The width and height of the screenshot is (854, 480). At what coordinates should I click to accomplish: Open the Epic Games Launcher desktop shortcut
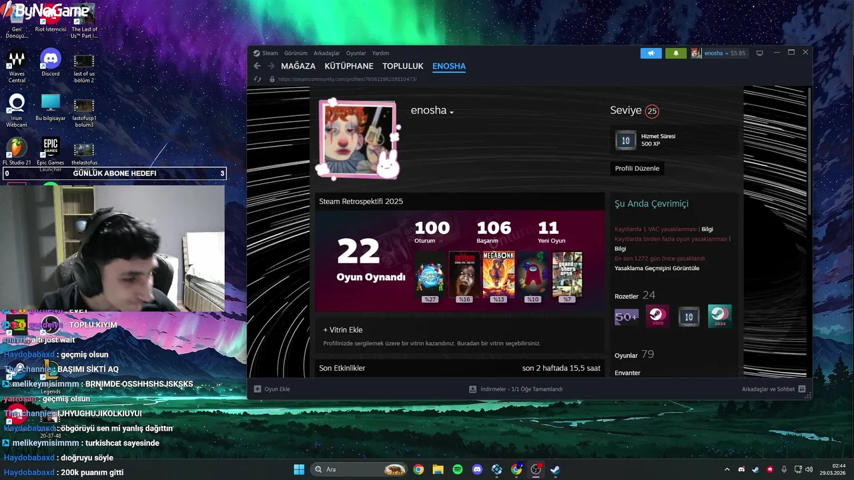click(x=51, y=153)
